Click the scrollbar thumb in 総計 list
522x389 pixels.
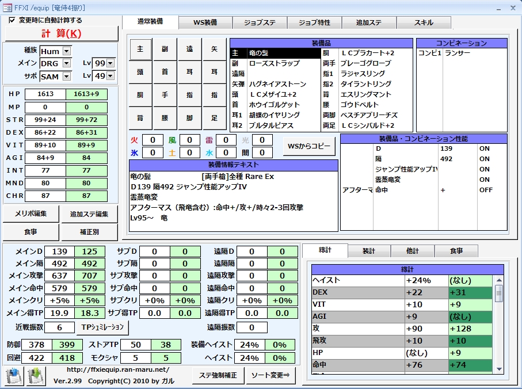[x=499, y=293]
